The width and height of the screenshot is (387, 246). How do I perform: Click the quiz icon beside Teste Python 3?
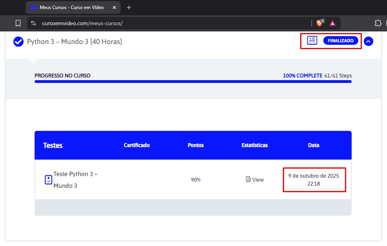(48, 180)
